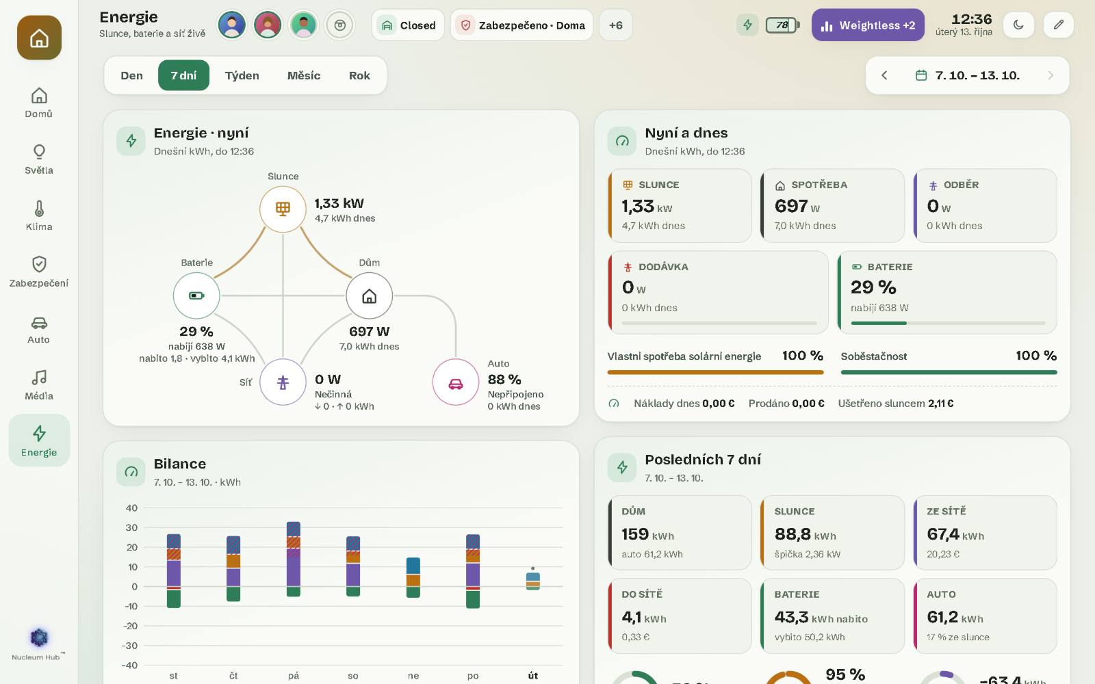Open the ZE SÍTĚ 67,4 kWh card

pos(985,533)
